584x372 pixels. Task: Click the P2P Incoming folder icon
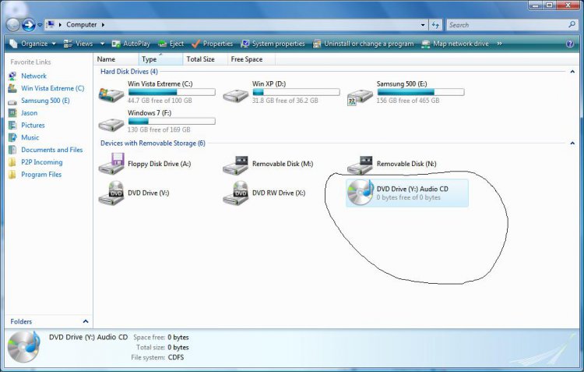point(12,162)
